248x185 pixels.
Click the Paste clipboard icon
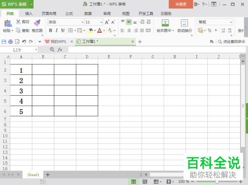(x=8, y=23)
